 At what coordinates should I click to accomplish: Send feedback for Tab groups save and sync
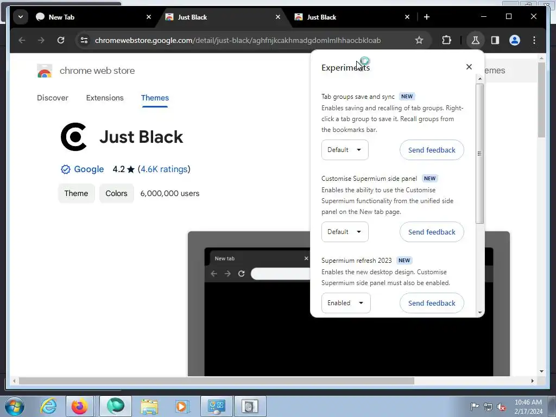tap(432, 150)
